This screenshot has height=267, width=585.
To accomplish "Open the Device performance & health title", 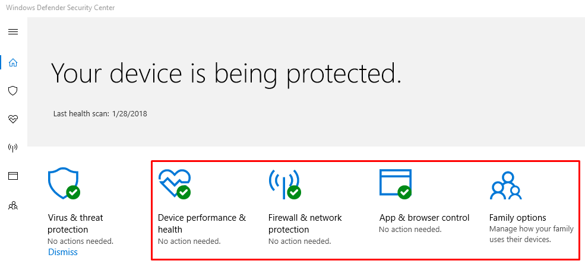I will click(x=202, y=223).
